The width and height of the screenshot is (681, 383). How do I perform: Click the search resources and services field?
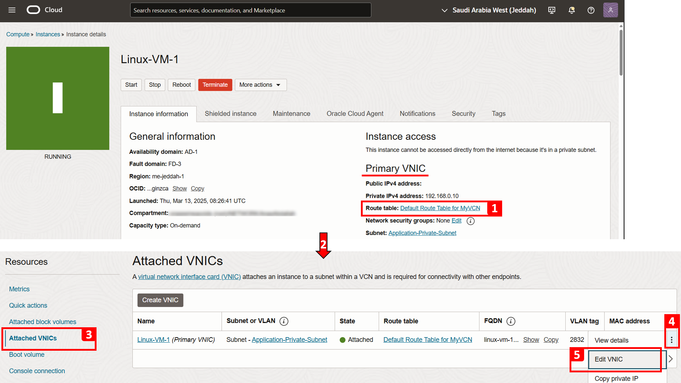coord(251,10)
